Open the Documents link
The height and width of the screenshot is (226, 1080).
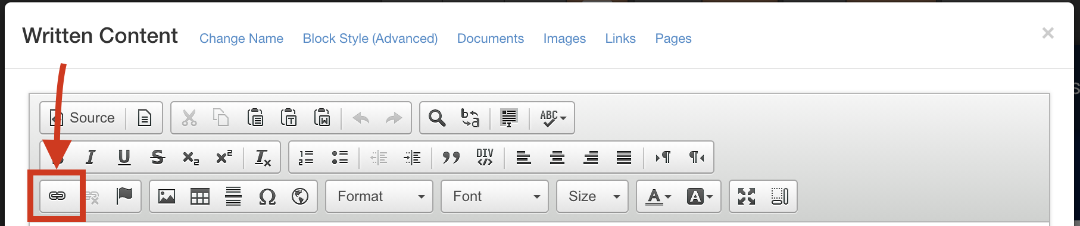click(x=491, y=39)
